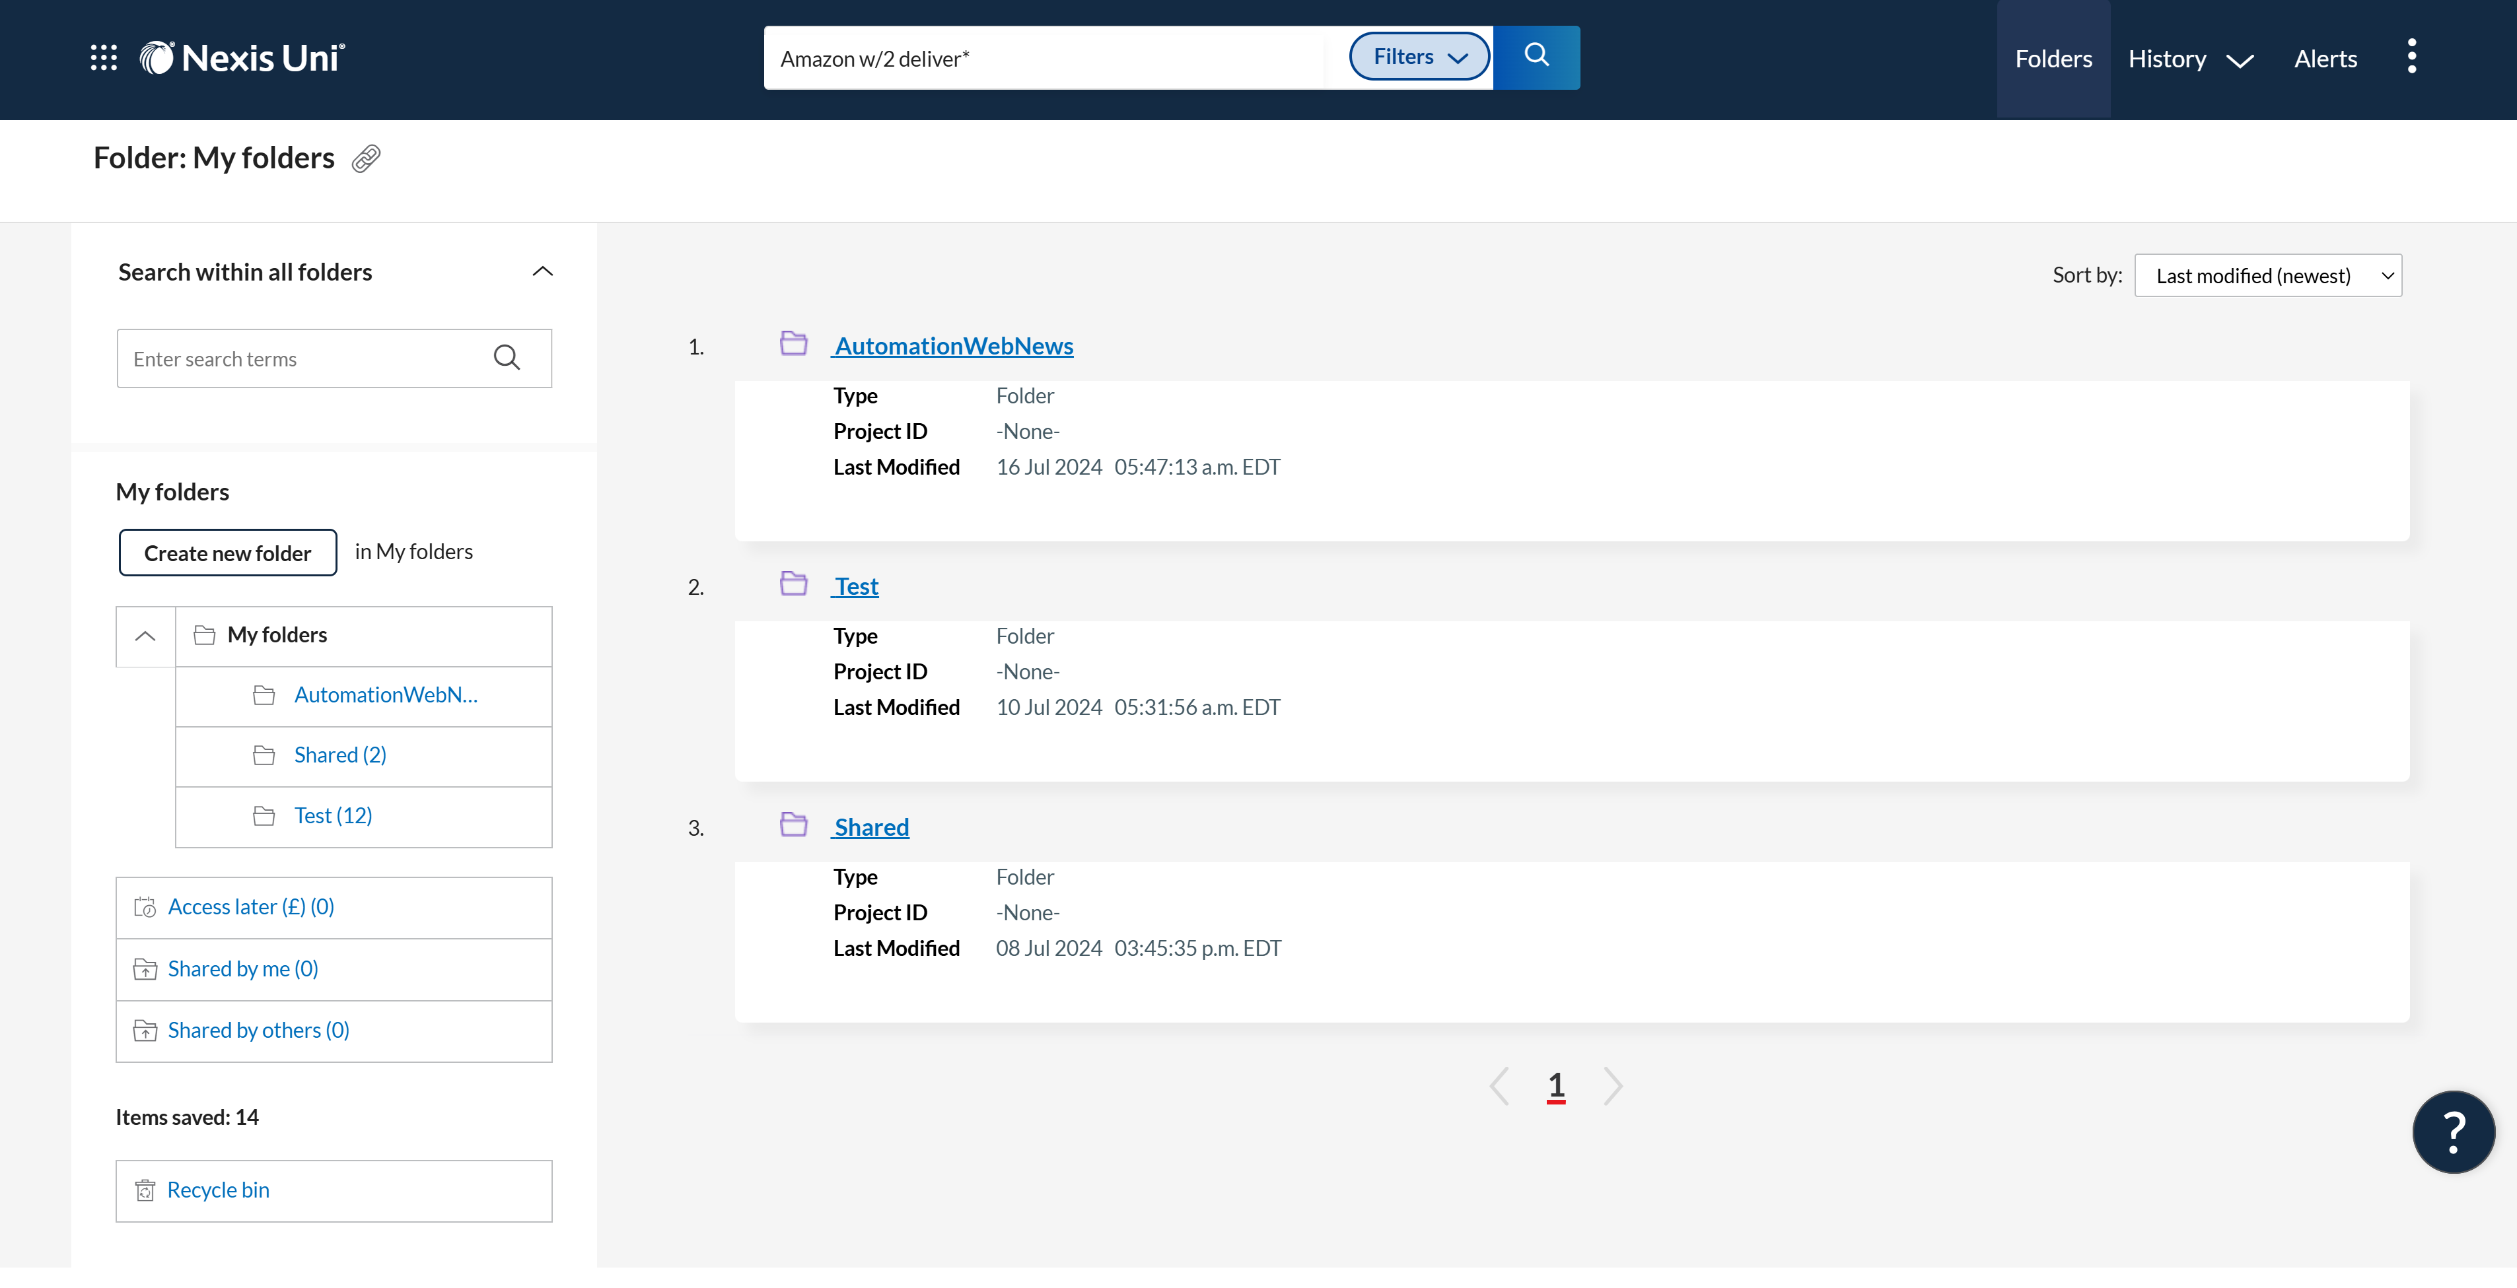Click the Create new folder button
This screenshot has width=2517, height=1288.
point(227,552)
